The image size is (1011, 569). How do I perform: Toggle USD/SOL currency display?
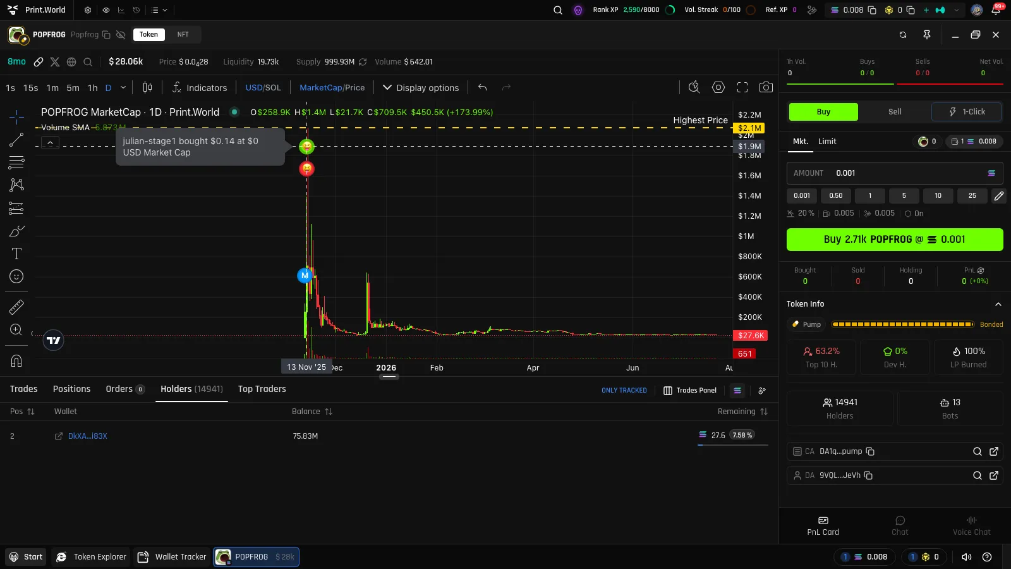click(263, 88)
